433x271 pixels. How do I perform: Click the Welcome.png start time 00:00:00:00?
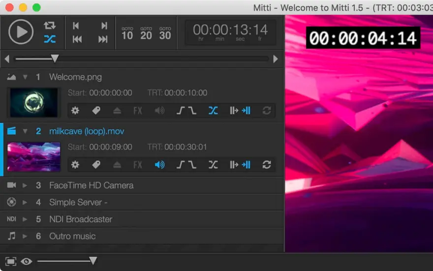(111, 93)
